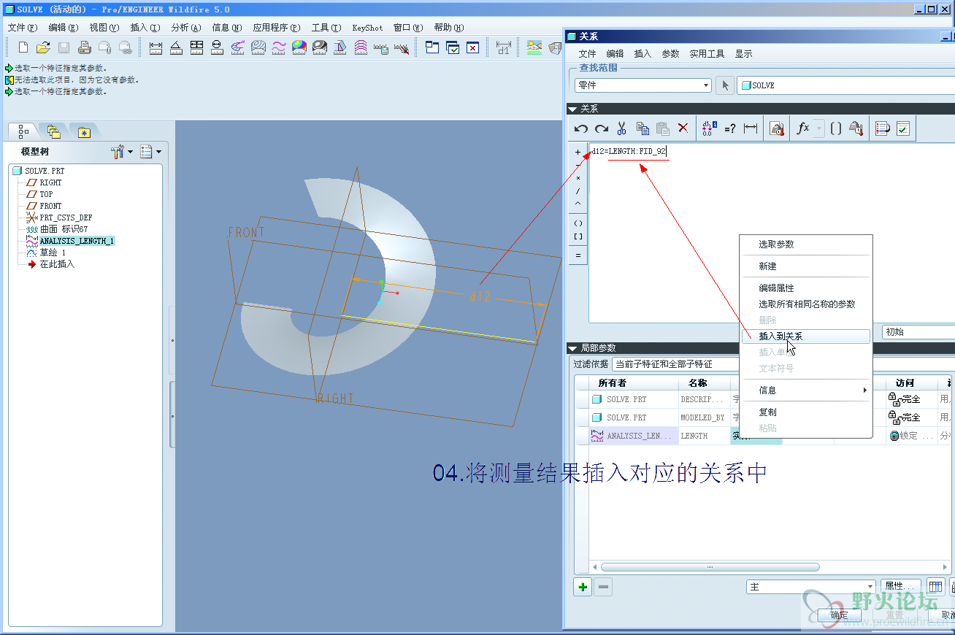The image size is (955, 635).
Task: Create a new file from main toolbar
Action: coord(23,47)
